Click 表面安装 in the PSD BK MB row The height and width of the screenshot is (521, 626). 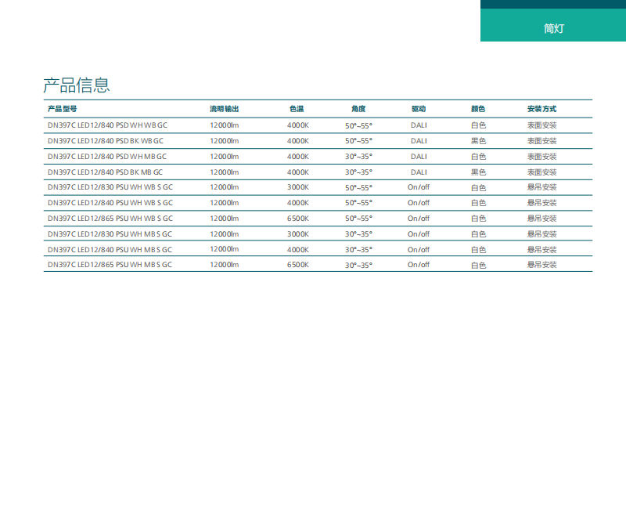tap(541, 172)
